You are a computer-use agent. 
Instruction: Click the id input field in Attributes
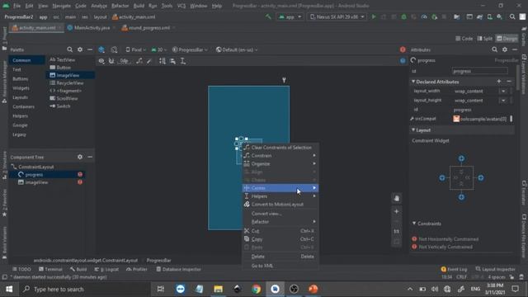479,71
